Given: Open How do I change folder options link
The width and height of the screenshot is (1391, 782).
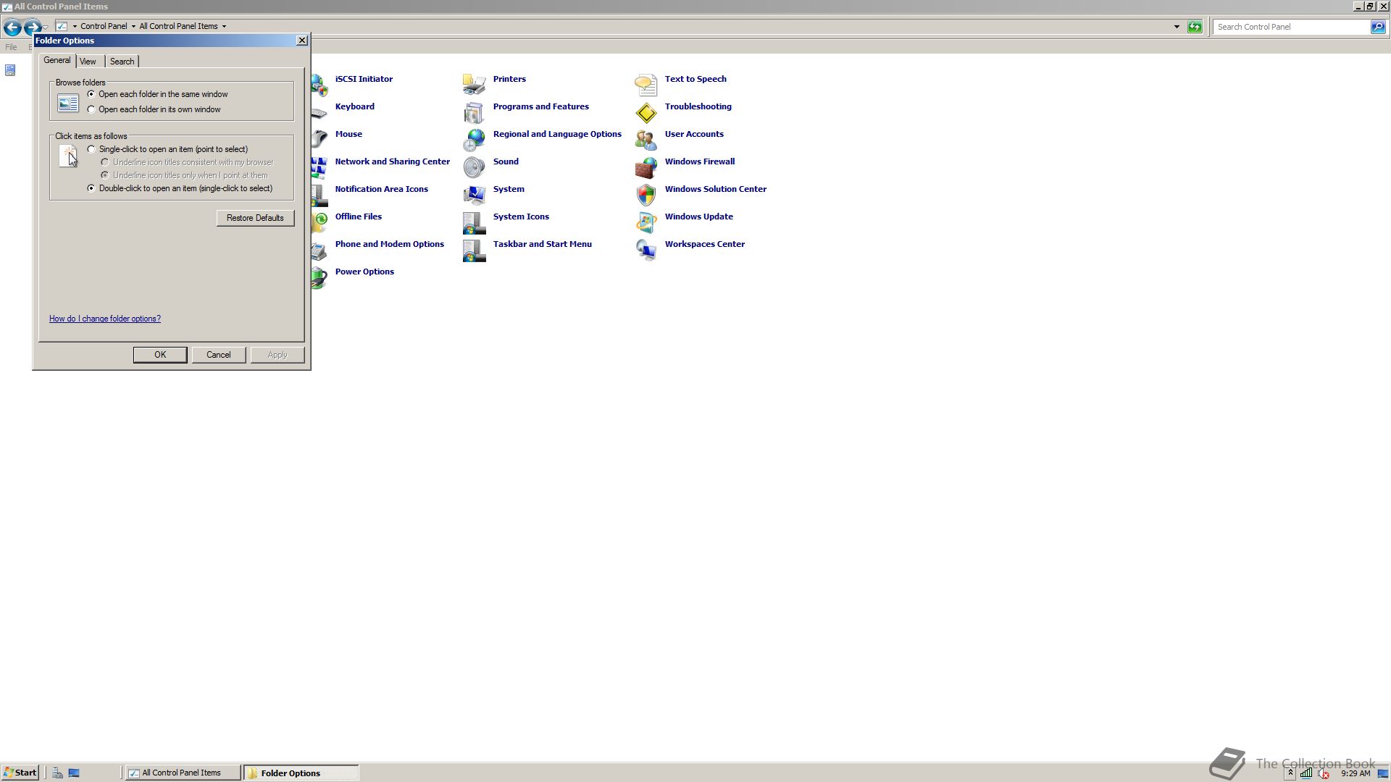Looking at the screenshot, I should pyautogui.click(x=105, y=319).
